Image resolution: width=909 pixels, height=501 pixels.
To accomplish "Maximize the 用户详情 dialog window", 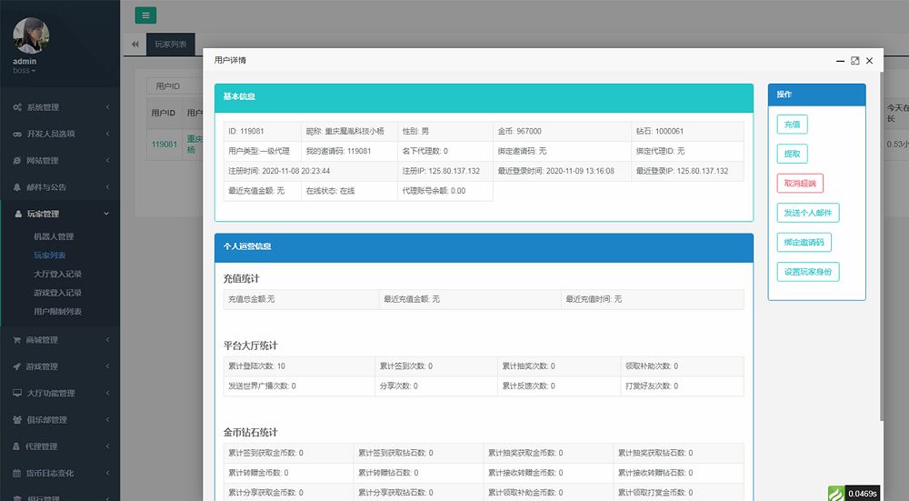I will 854,61.
